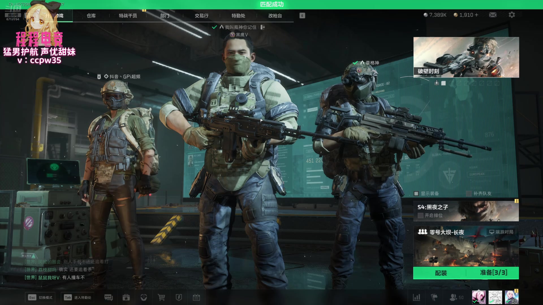Open the friends list icon showing 50
The width and height of the screenshot is (543, 305).
[x=456, y=297]
